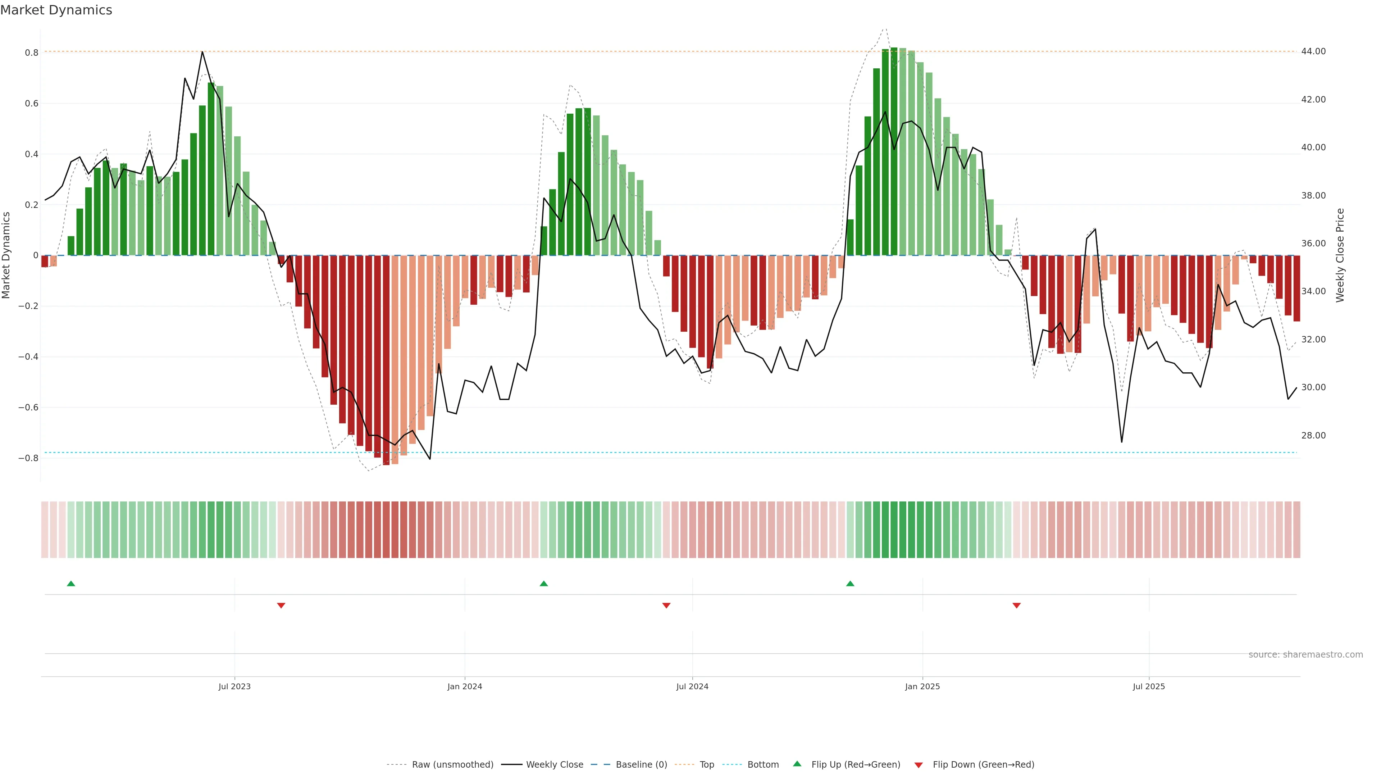Click the leftmost red Flip Down triangle marker
The width and height of the screenshot is (1381, 777).
(281, 605)
